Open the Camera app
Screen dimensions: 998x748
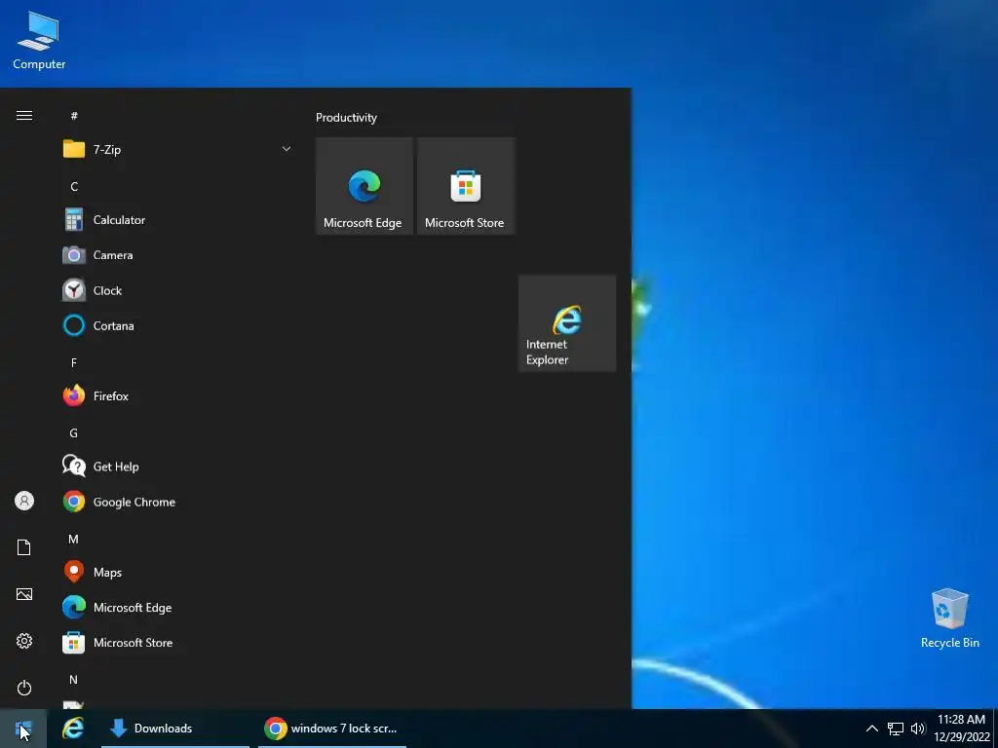point(177,255)
